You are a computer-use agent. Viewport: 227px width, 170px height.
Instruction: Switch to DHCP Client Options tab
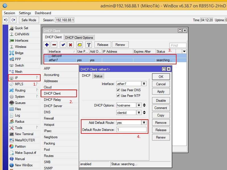click(79, 38)
